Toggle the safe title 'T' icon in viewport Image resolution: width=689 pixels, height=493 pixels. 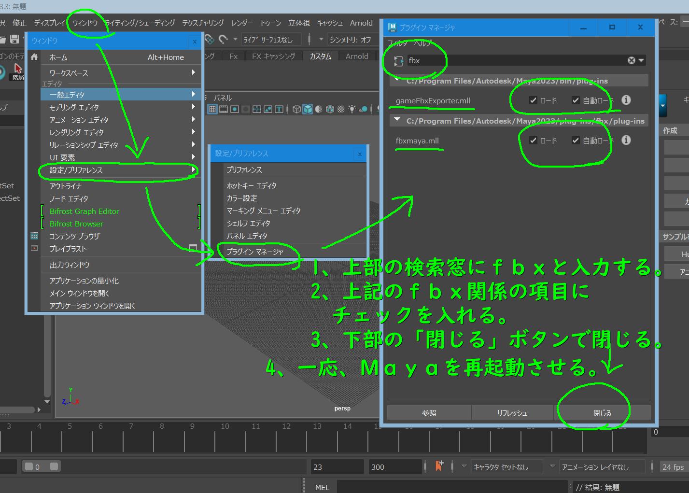[x=279, y=109]
